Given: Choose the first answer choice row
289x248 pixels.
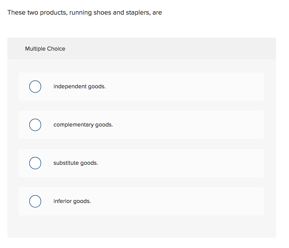Looking at the screenshot, I should pos(141,87).
